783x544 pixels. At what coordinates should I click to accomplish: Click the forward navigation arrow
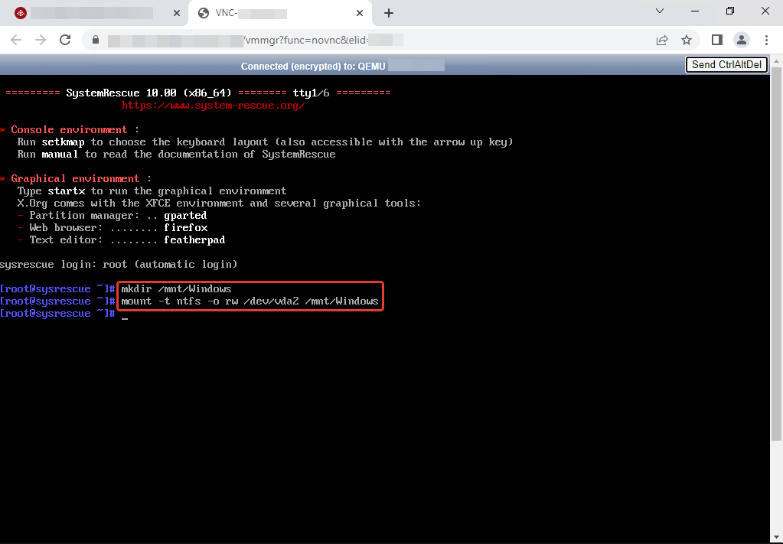(39, 40)
